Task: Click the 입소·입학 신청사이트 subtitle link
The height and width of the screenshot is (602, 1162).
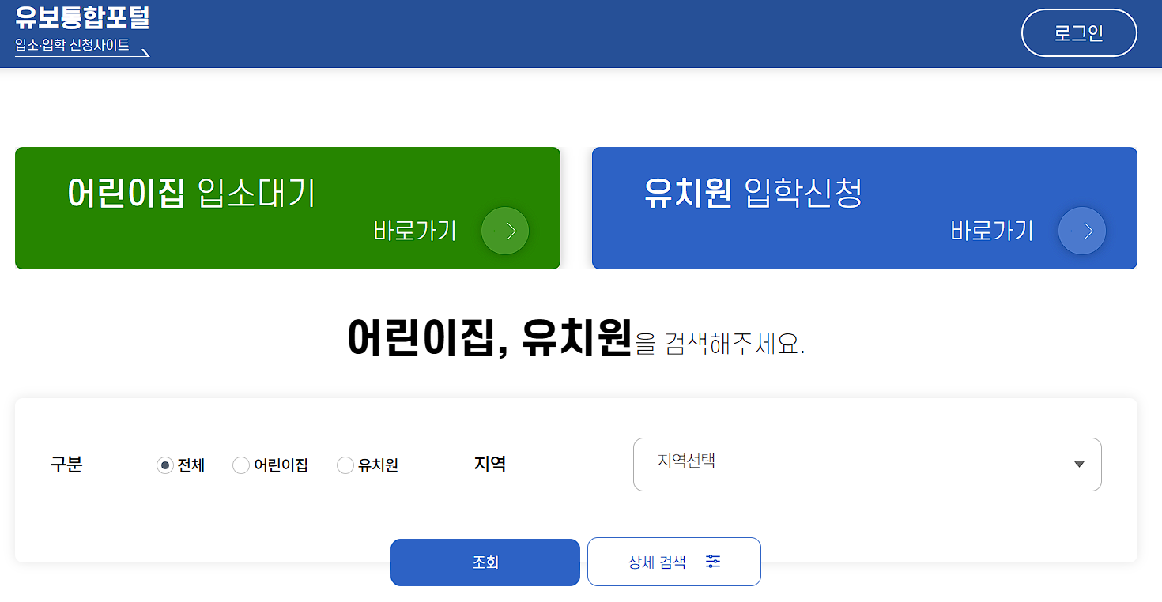Action: pos(73,46)
